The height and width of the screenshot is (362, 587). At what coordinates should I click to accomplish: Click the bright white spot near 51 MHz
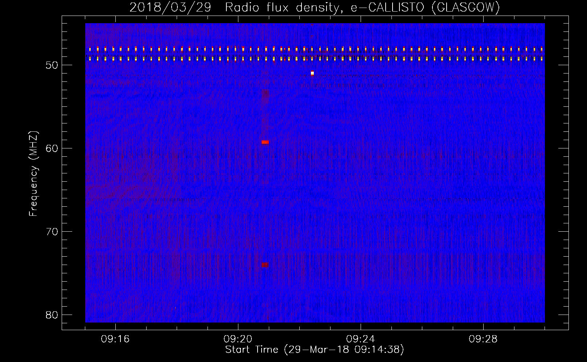[x=312, y=73]
